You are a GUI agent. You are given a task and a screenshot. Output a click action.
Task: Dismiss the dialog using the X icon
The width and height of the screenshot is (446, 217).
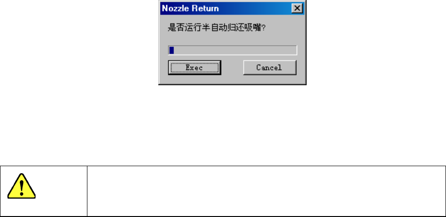tap(297, 8)
